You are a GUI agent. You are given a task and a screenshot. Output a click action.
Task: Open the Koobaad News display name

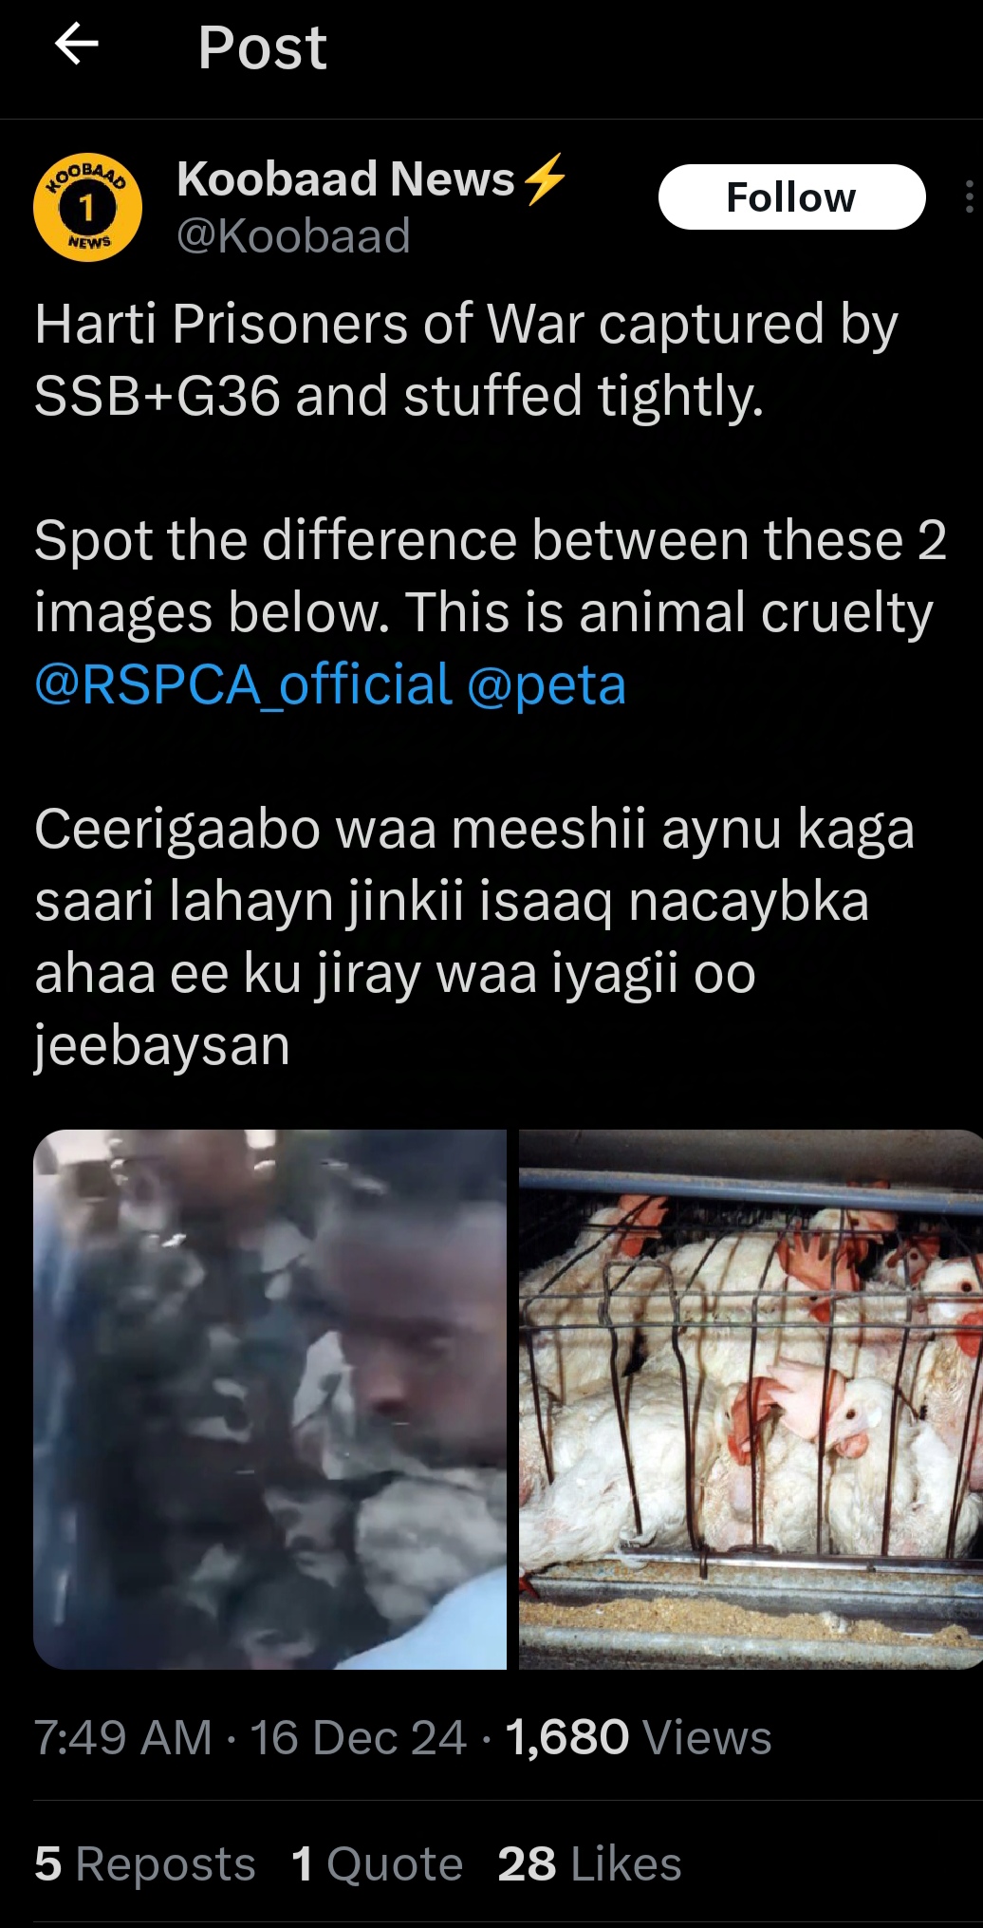[x=345, y=178]
